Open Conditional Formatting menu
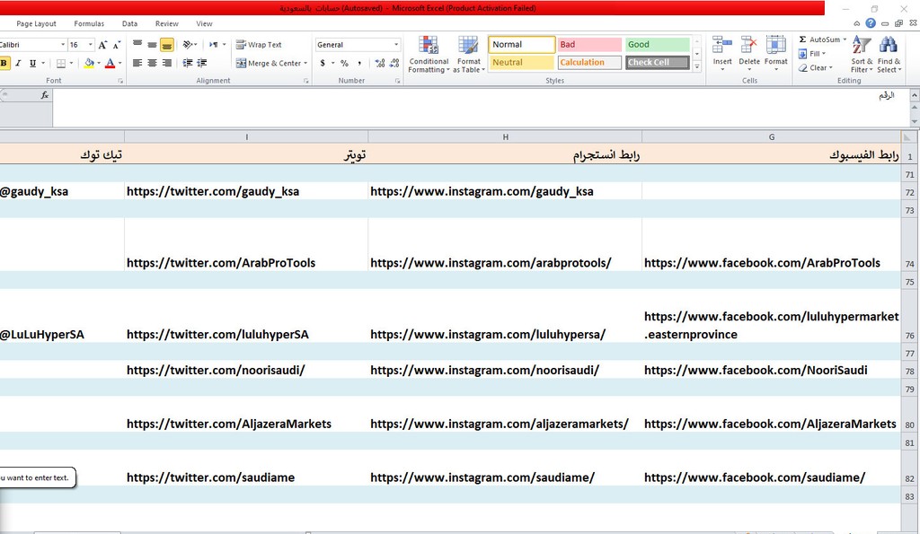The width and height of the screenshot is (920, 534). [x=429, y=55]
